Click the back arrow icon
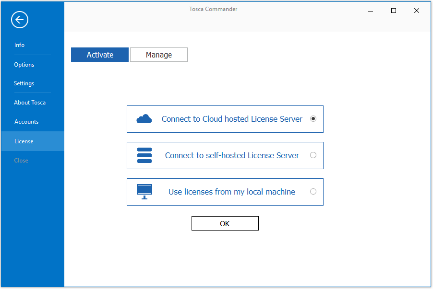Viewport: 433px width, 289px height. 20,20
